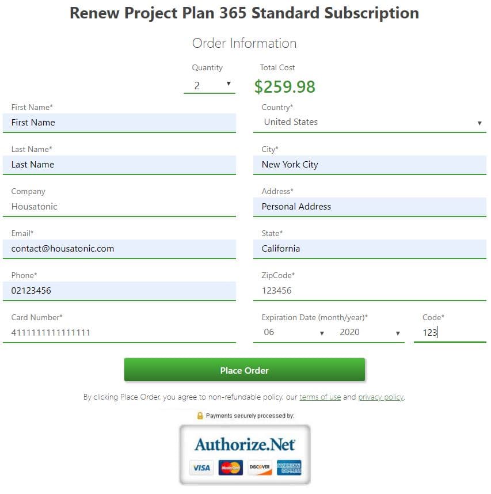The image size is (491, 494).
Task: Click the MasterCard icon
Action: coord(230,468)
